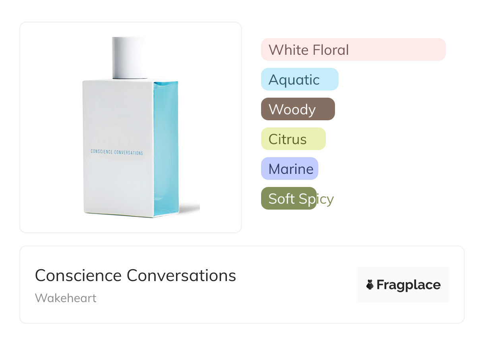
Task: Click the Fragplace wordmark text
Action: [x=408, y=285]
